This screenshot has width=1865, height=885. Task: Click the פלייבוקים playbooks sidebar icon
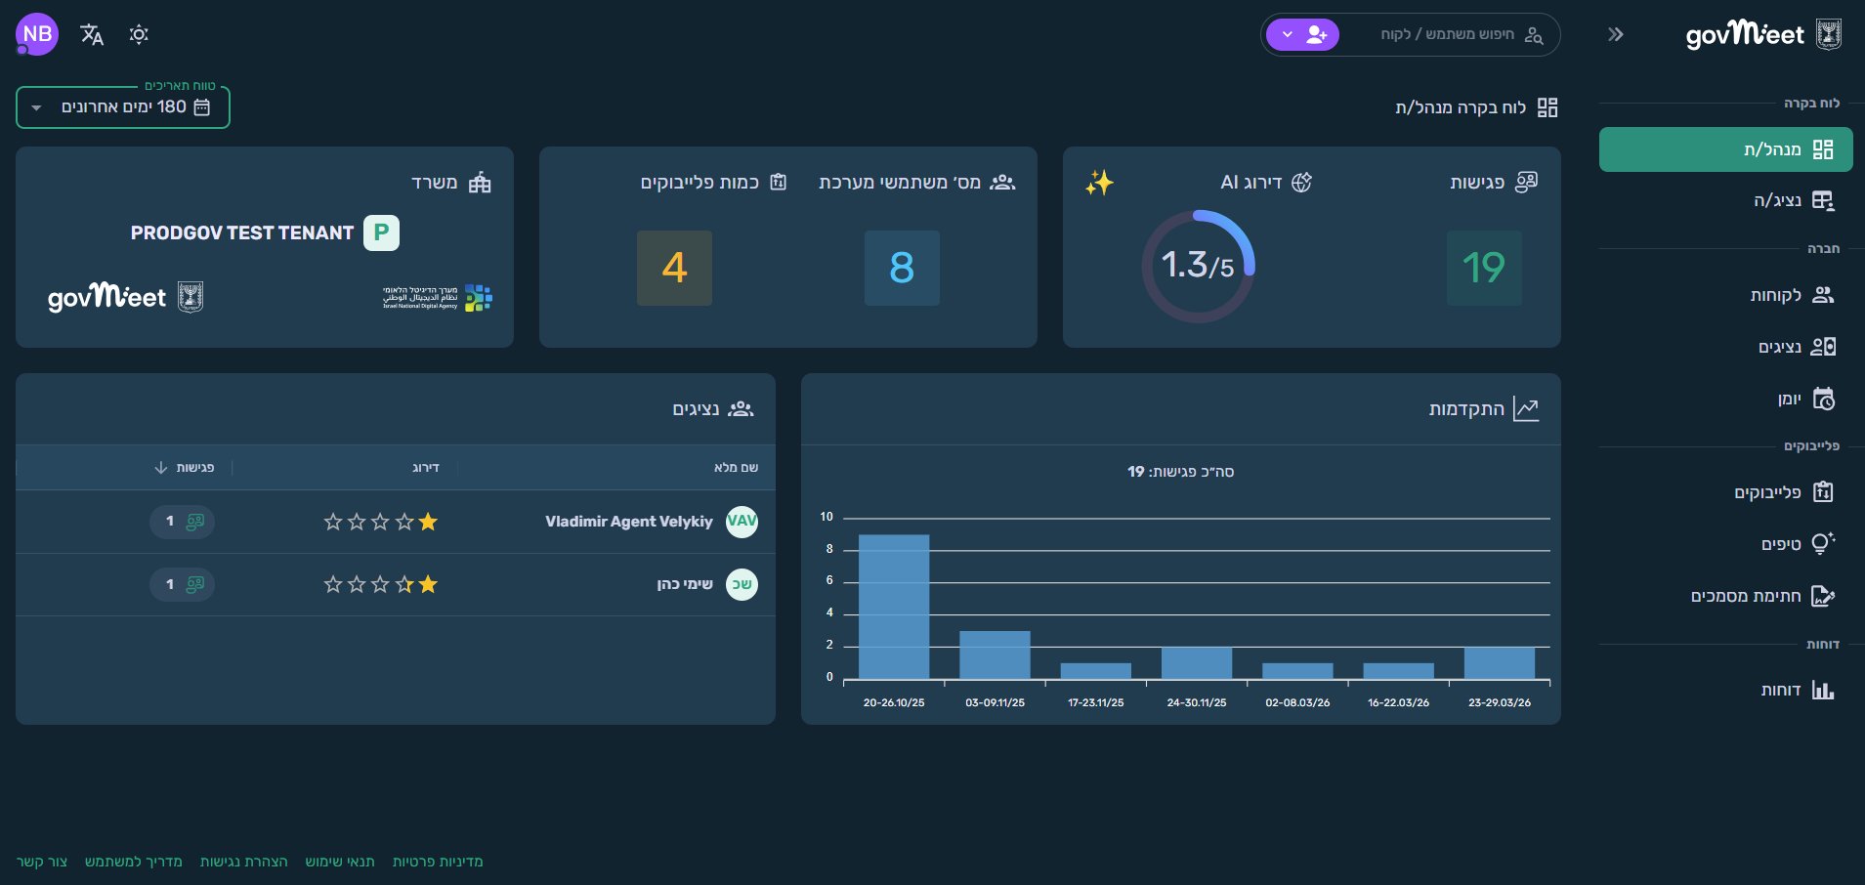[x=1823, y=492]
